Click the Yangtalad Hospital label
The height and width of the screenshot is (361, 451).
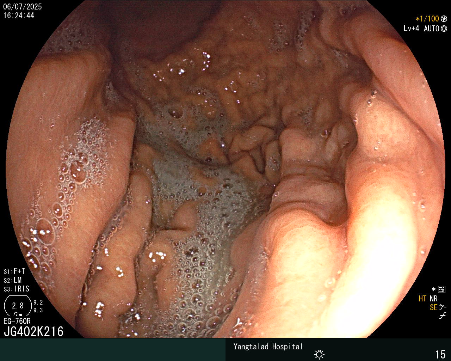click(x=268, y=347)
